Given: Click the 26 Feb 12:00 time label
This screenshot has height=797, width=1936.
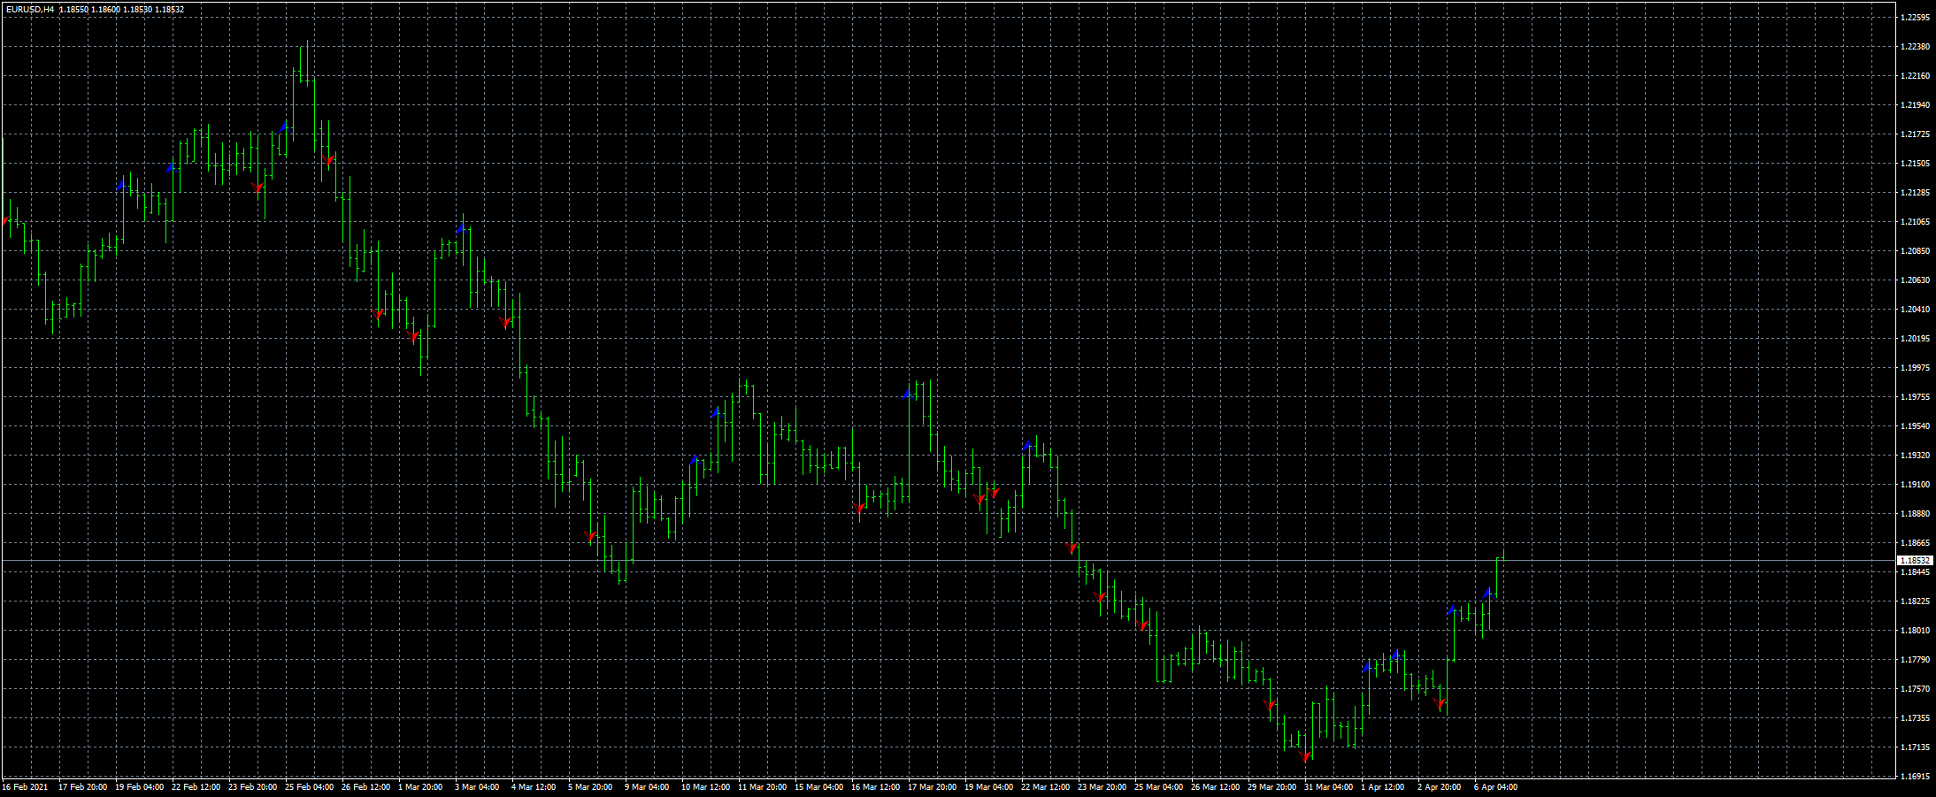Looking at the screenshot, I should click(x=365, y=786).
